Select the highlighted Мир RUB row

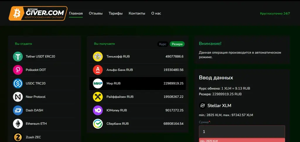[138, 83]
